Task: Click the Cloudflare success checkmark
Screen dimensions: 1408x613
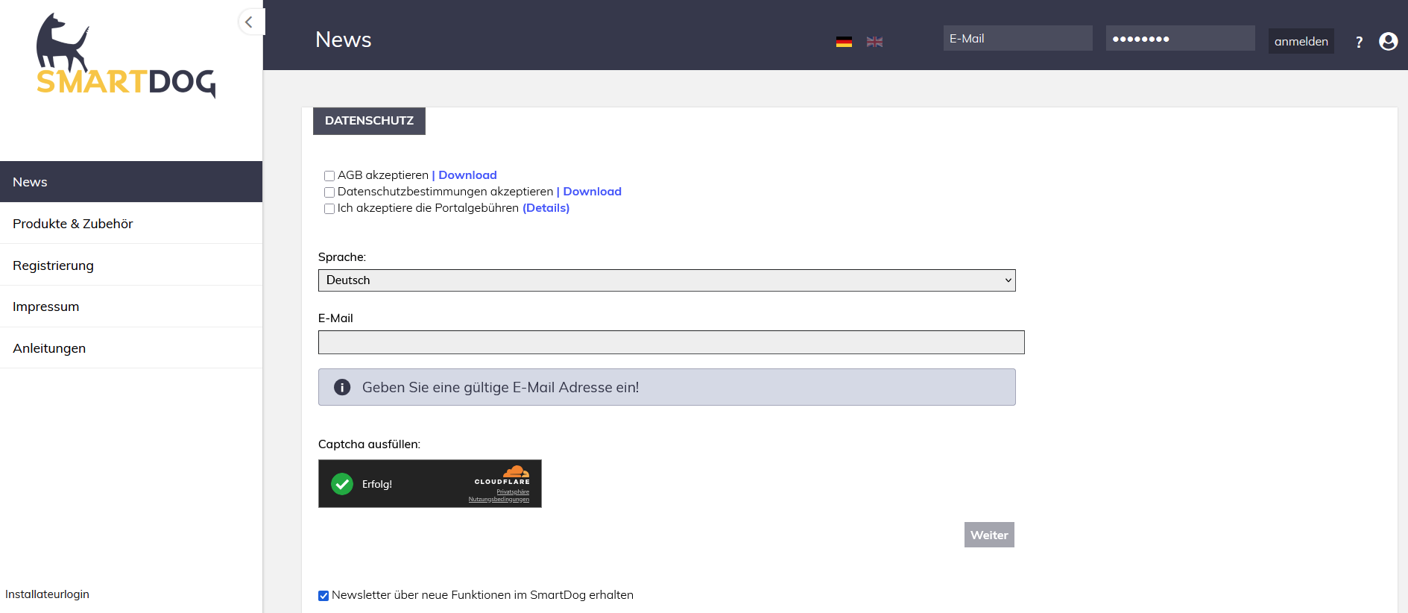Action: (x=342, y=484)
